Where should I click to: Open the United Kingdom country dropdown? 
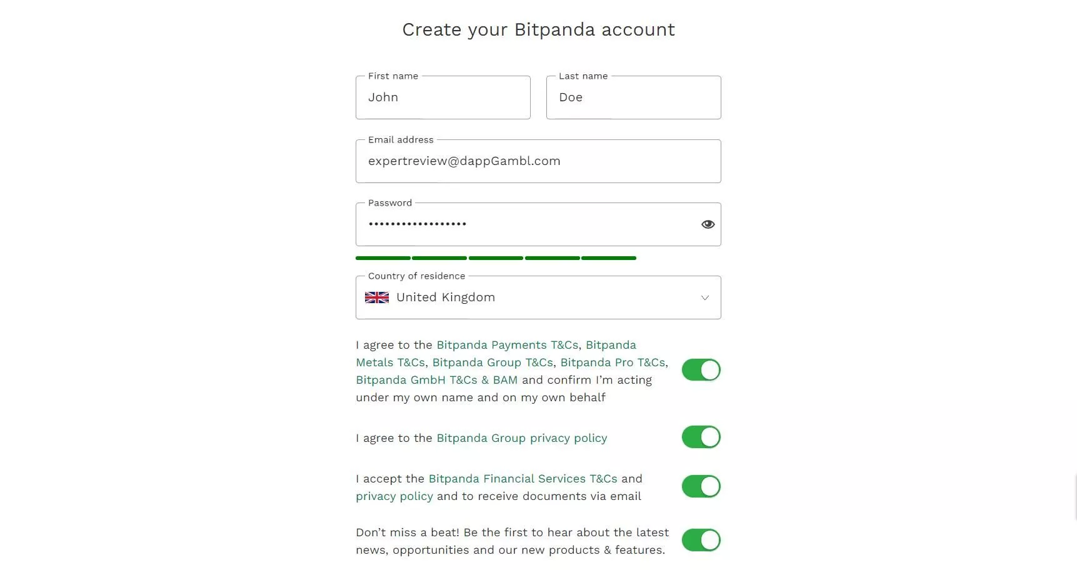click(538, 297)
